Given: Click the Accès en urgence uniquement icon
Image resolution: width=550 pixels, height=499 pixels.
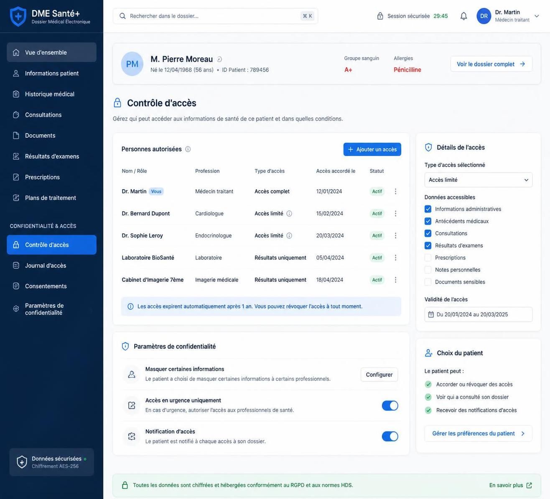Looking at the screenshot, I should tap(132, 405).
